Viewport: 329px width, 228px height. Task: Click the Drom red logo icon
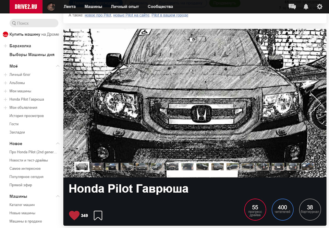5,34
